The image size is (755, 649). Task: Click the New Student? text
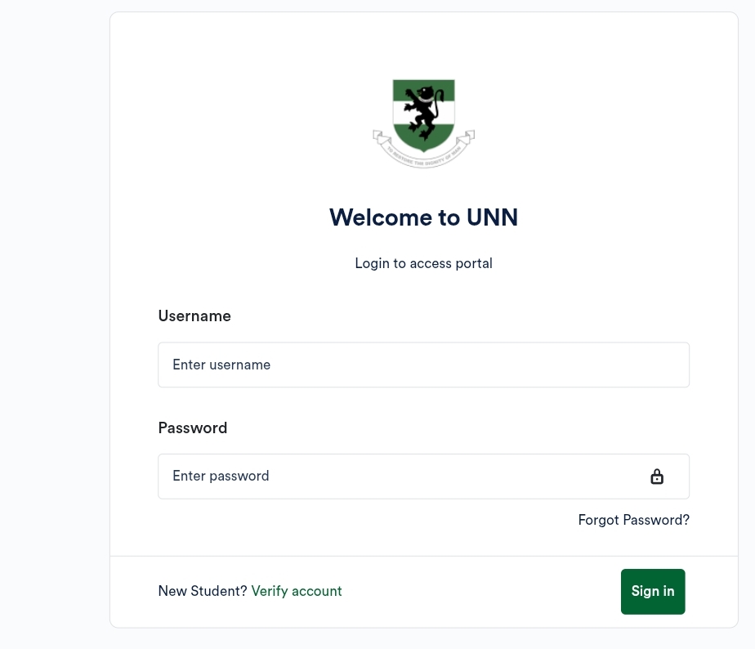pos(203,591)
